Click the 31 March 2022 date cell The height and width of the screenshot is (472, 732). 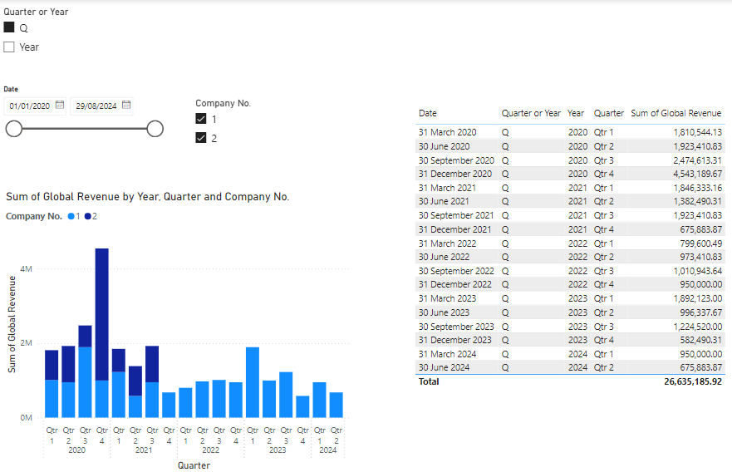447,243
